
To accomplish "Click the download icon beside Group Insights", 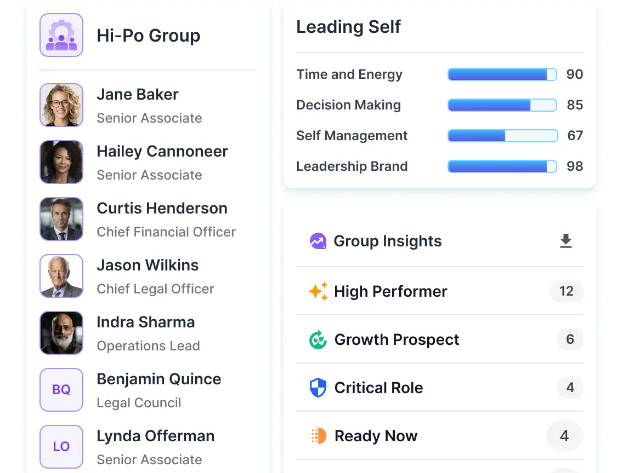I will 566,241.
